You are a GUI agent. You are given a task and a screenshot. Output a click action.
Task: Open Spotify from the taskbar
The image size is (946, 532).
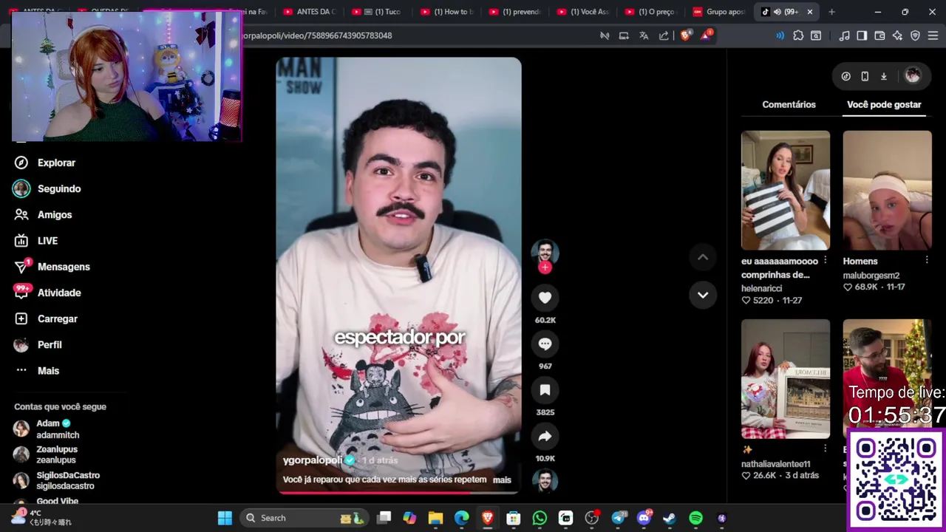point(695,518)
